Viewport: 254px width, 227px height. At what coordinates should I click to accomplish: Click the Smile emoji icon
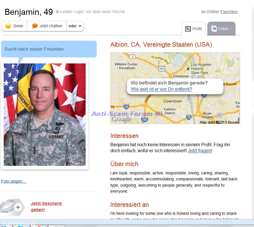[8, 26]
